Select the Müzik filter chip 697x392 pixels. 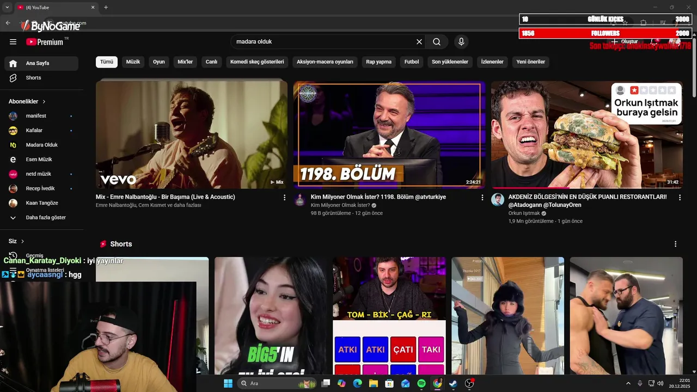133,62
